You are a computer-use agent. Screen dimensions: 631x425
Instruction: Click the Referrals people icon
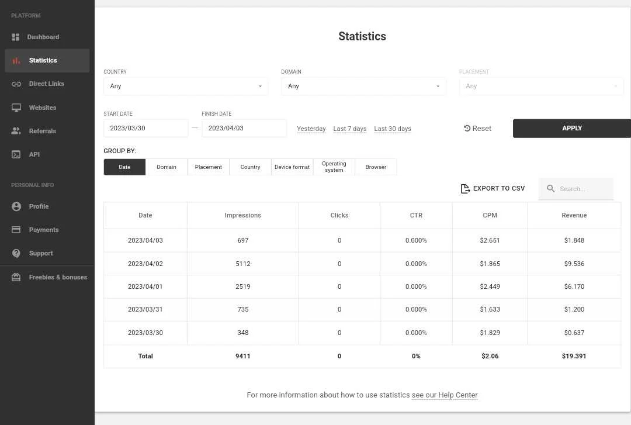[16, 131]
